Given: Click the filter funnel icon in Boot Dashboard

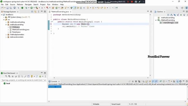Looking at the screenshot, I should pyautogui.click(x=37, y=76).
